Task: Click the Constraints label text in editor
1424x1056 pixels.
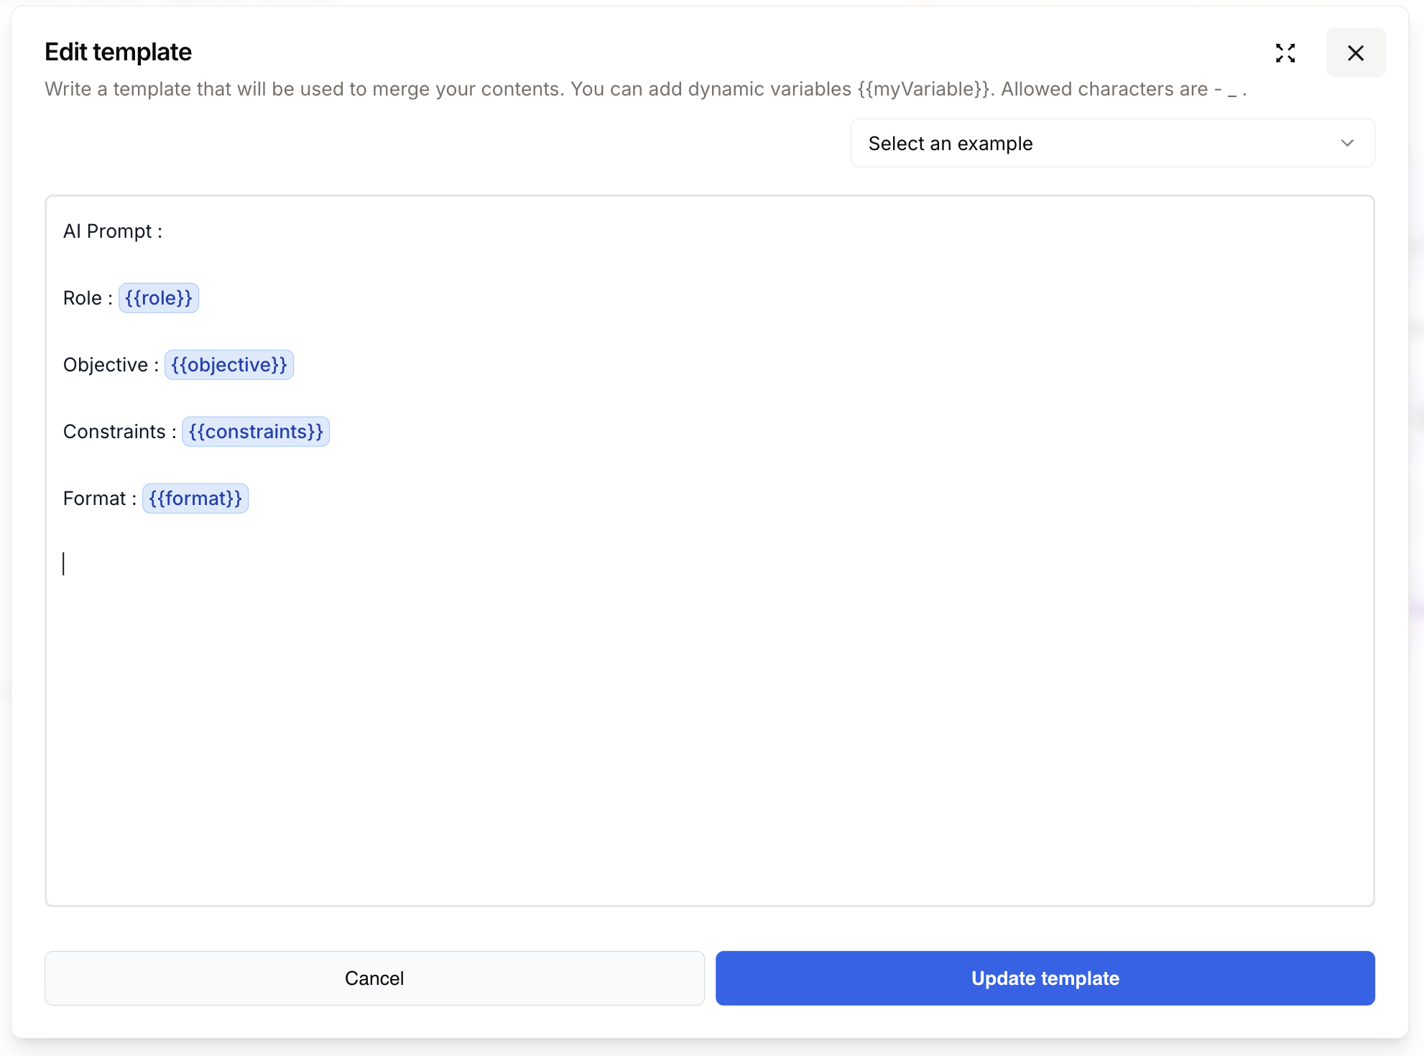Action: pyautogui.click(x=114, y=432)
